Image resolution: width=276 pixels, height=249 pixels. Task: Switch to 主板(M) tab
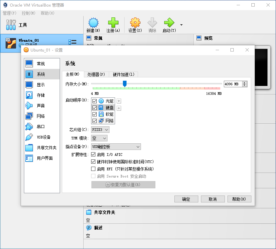tap(72, 74)
